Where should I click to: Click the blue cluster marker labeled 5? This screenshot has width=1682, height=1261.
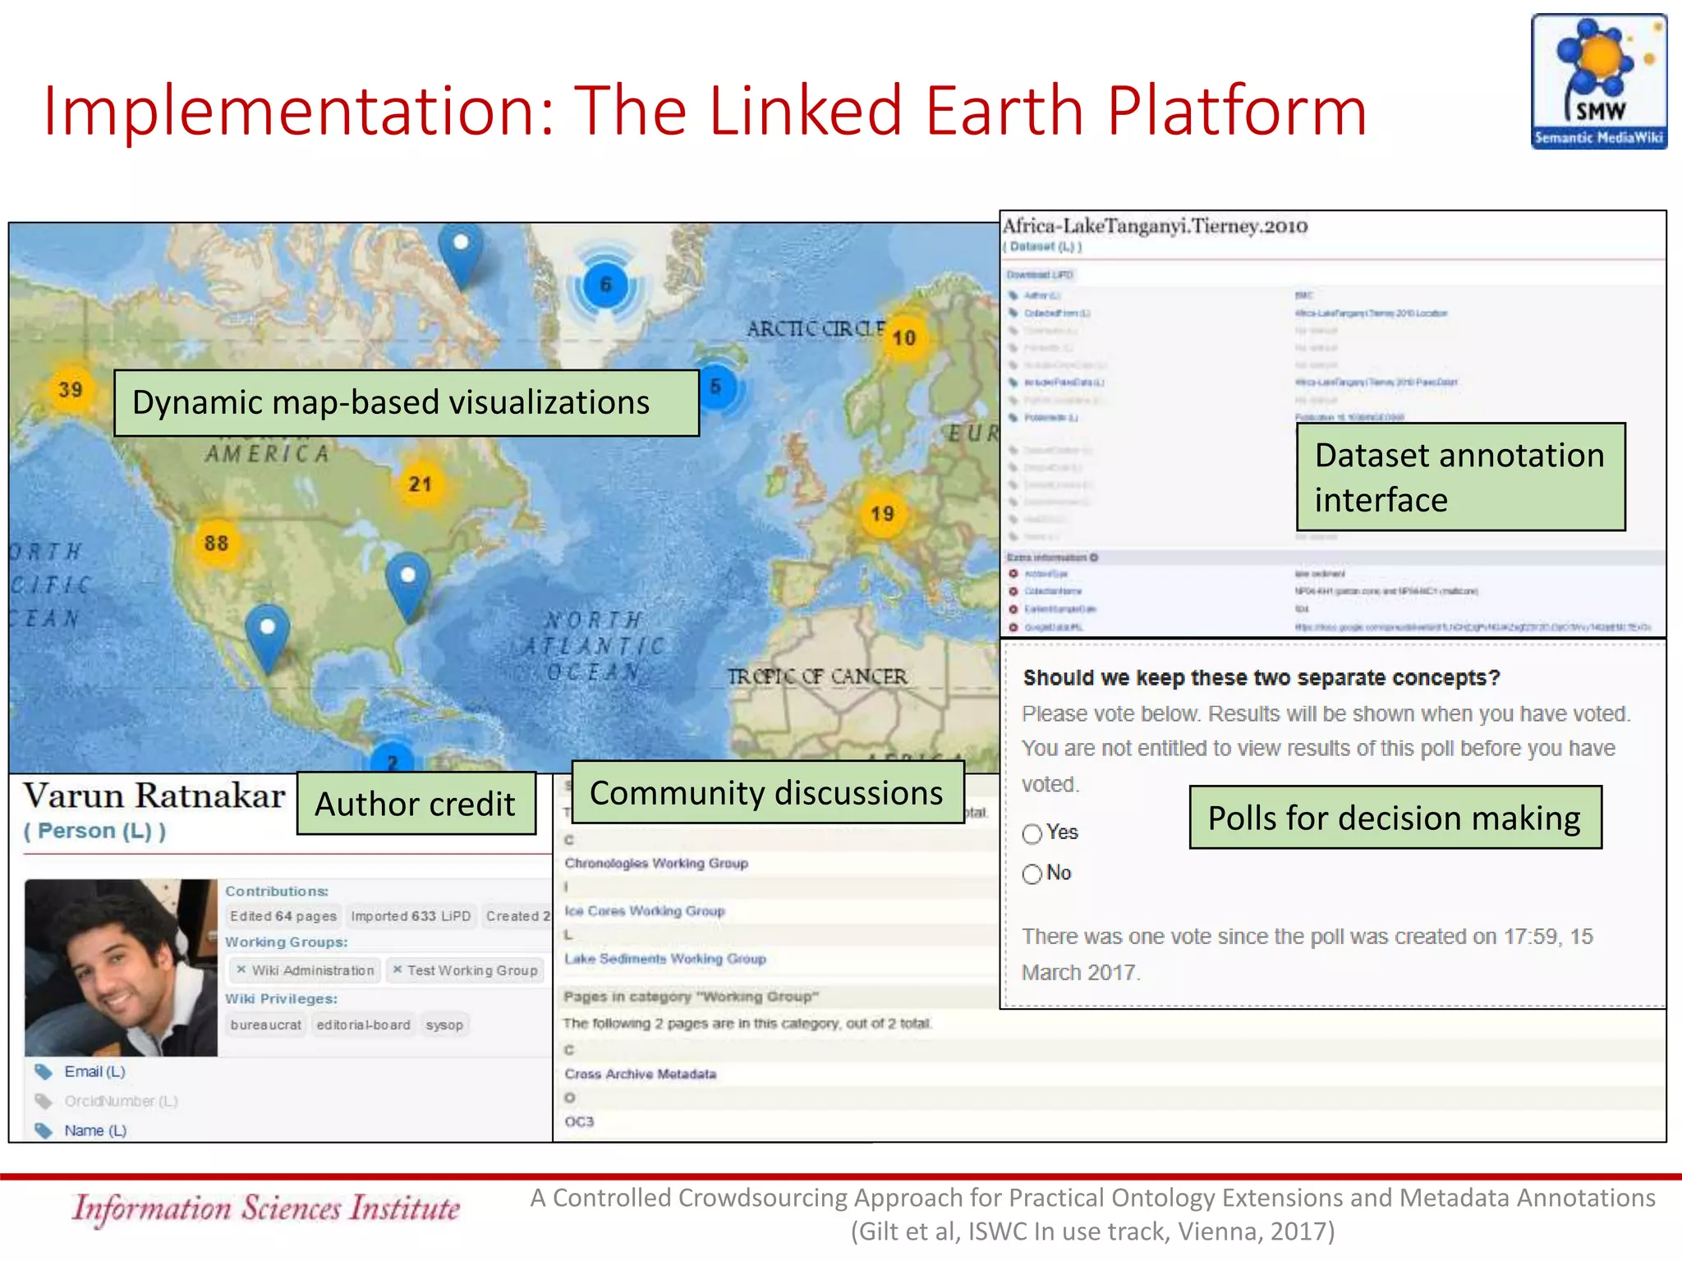click(716, 387)
